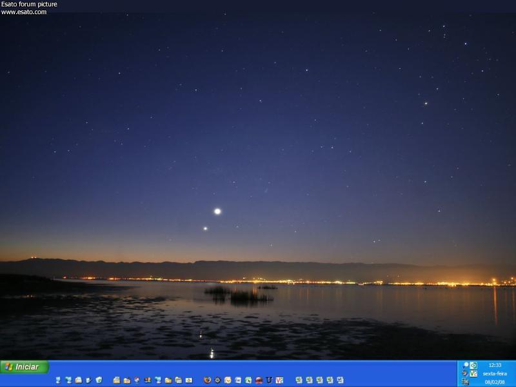Click the 12:33 clock time

[495, 365]
